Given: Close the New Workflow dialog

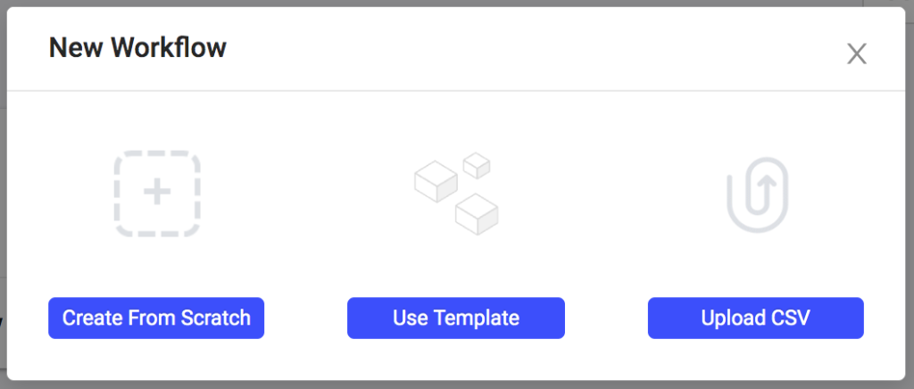Looking at the screenshot, I should click(x=857, y=54).
